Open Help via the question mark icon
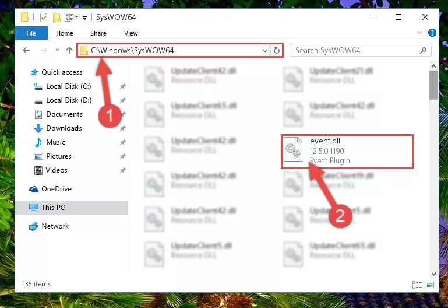The image size is (448, 308). click(x=432, y=33)
